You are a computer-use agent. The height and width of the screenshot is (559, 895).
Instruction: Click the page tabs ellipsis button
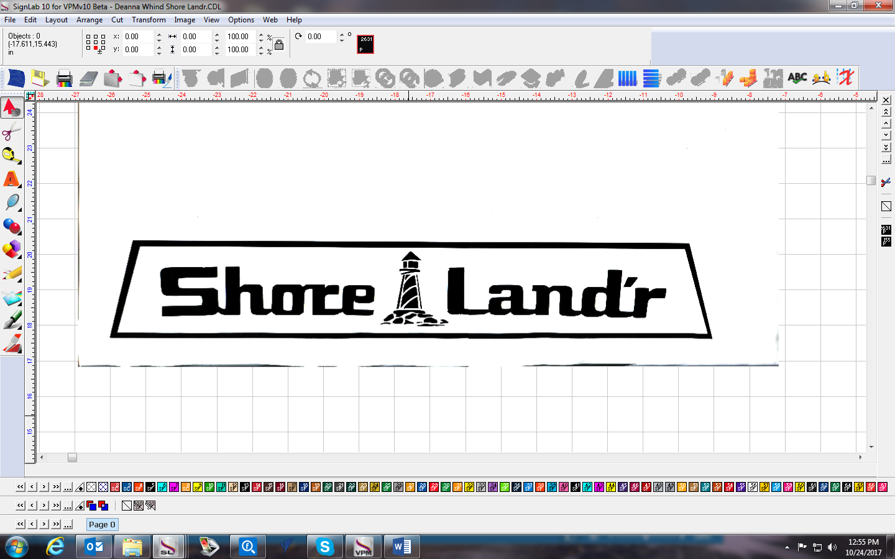point(68,524)
